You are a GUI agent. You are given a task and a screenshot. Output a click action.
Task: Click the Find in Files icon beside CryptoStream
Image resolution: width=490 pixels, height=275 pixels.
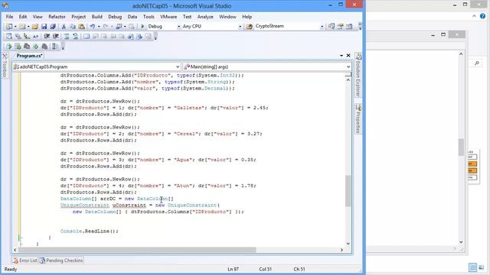coord(249,27)
